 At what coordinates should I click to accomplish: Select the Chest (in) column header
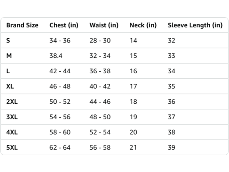64,25
